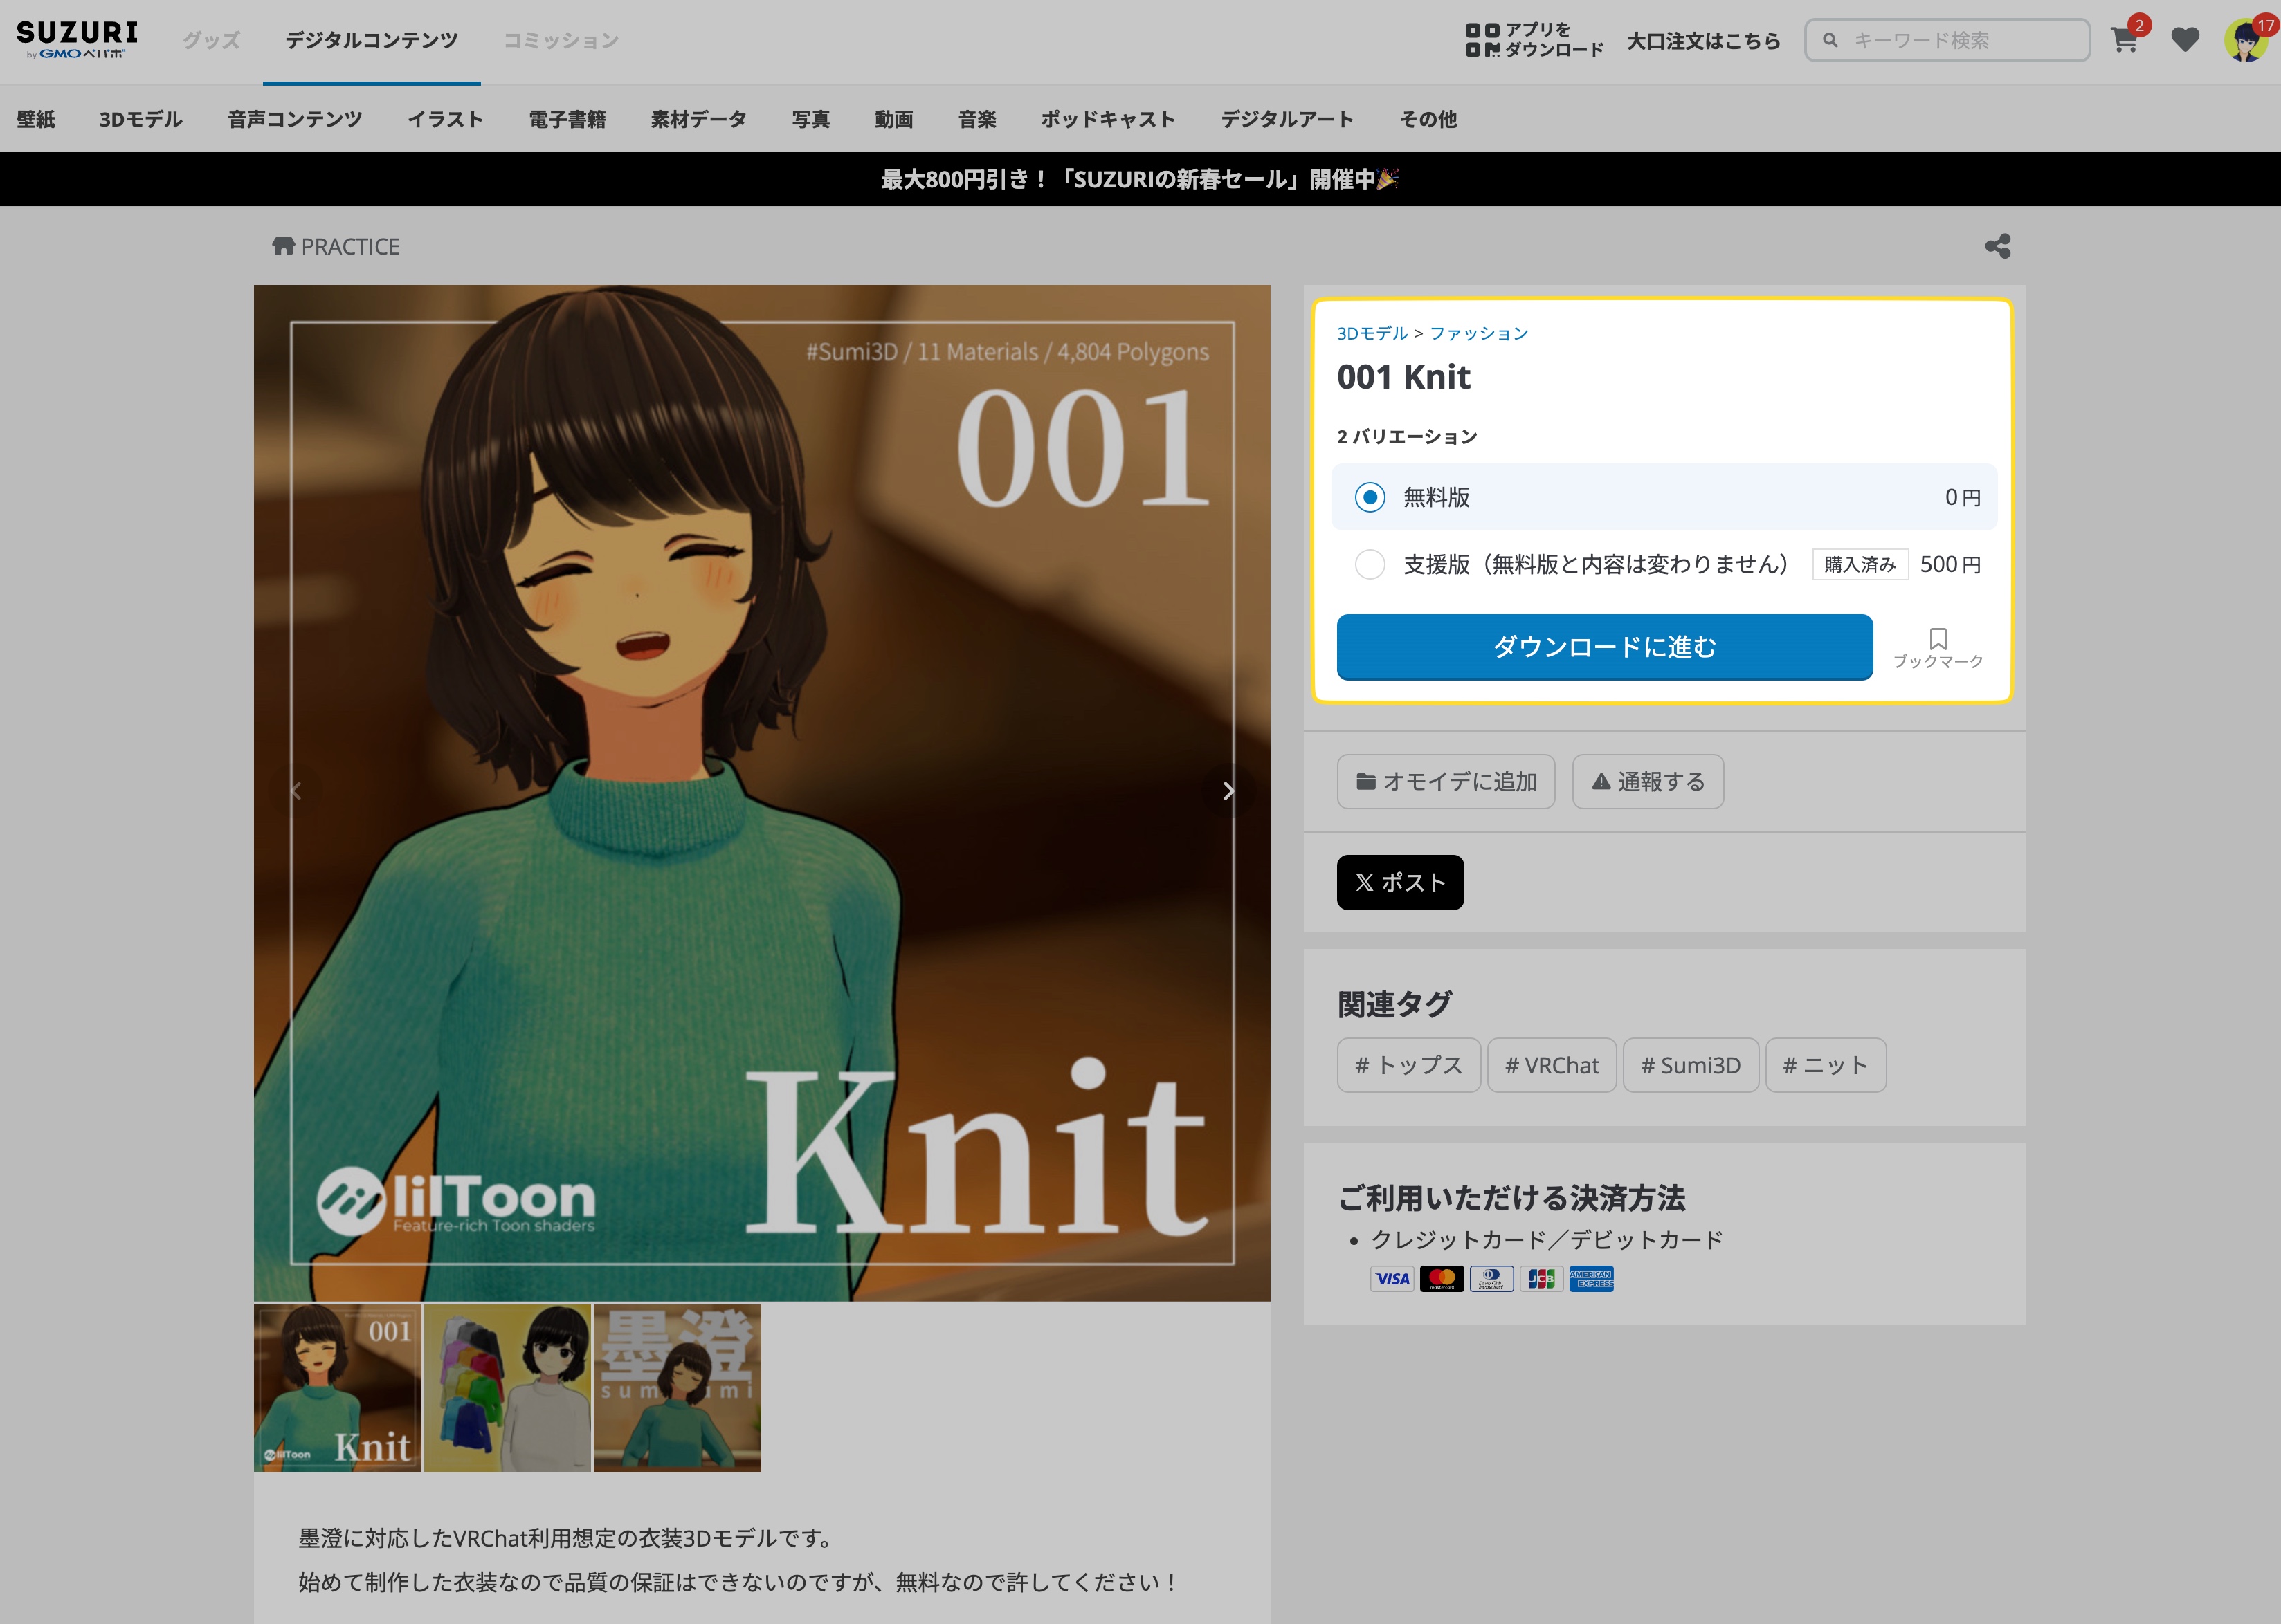Image resolution: width=2281 pixels, height=1624 pixels.
Task: Show the previous product image with the arrow
Action: click(296, 790)
